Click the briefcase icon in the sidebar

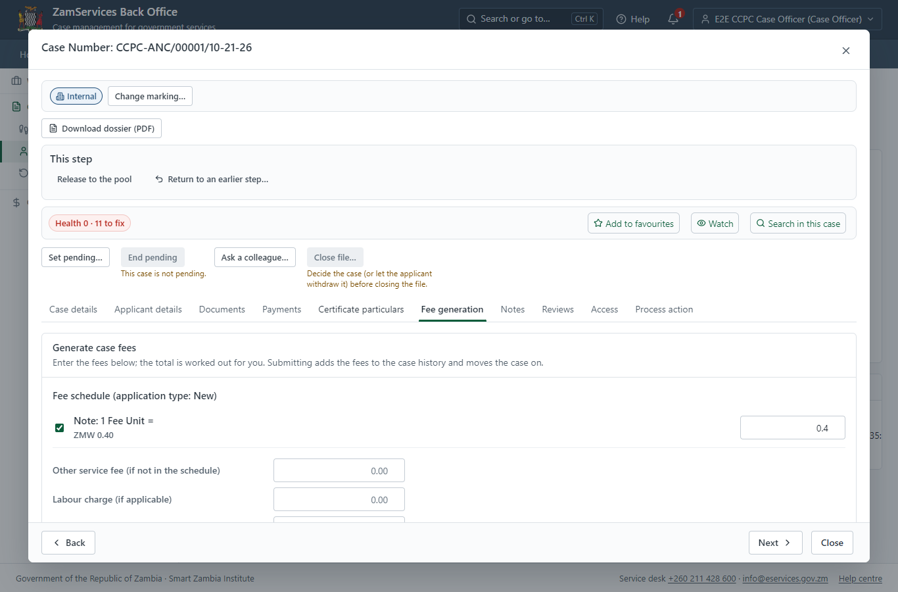point(16,81)
